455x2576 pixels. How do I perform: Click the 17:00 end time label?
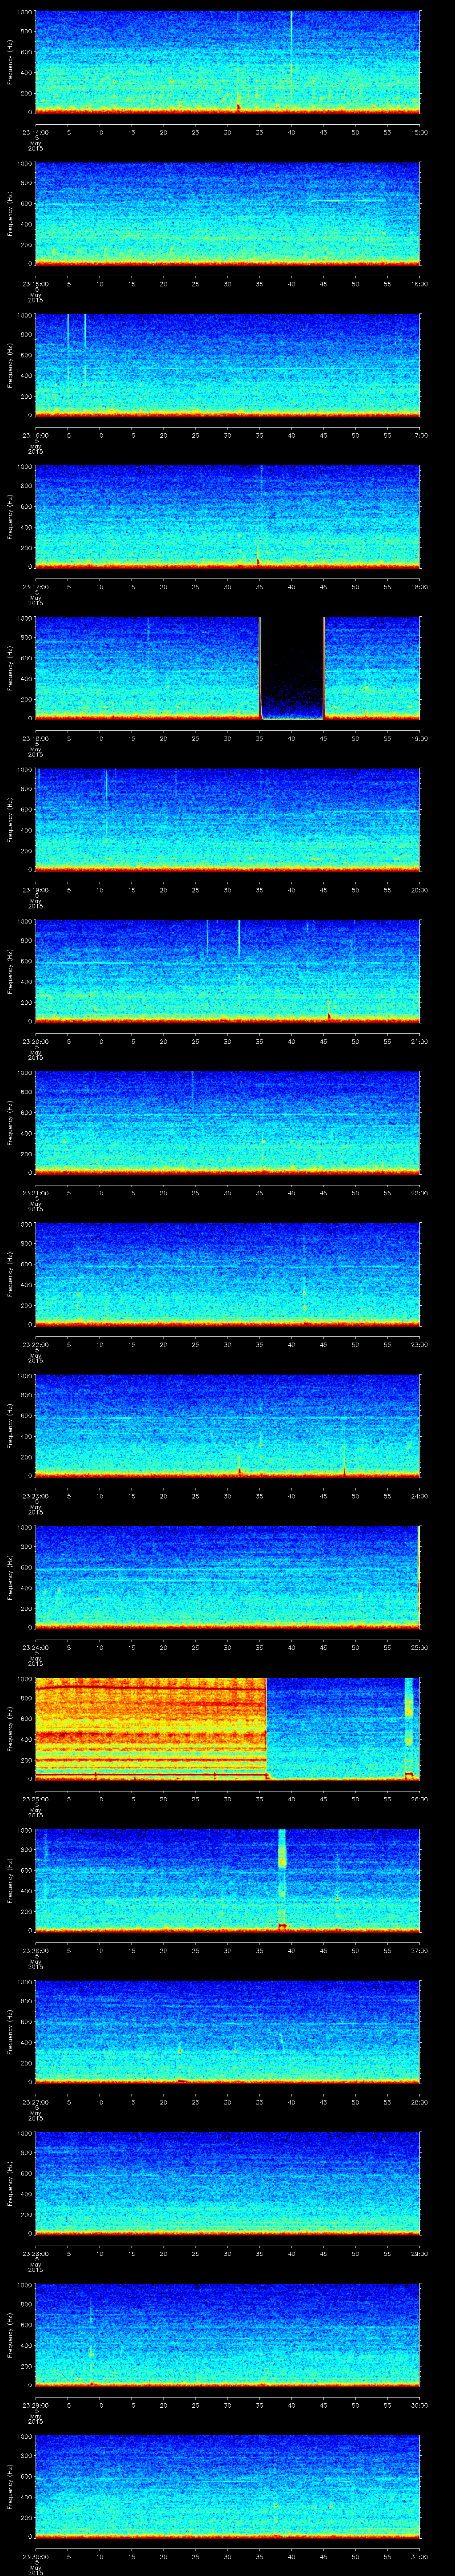point(419,435)
